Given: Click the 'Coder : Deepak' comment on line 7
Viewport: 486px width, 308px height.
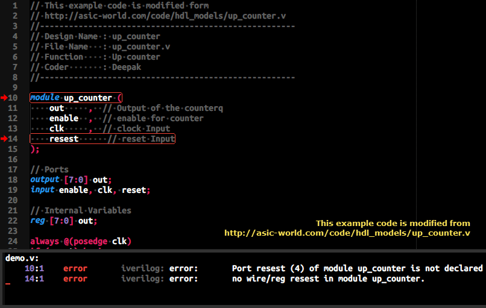Looking at the screenshot, I should 86,67.
